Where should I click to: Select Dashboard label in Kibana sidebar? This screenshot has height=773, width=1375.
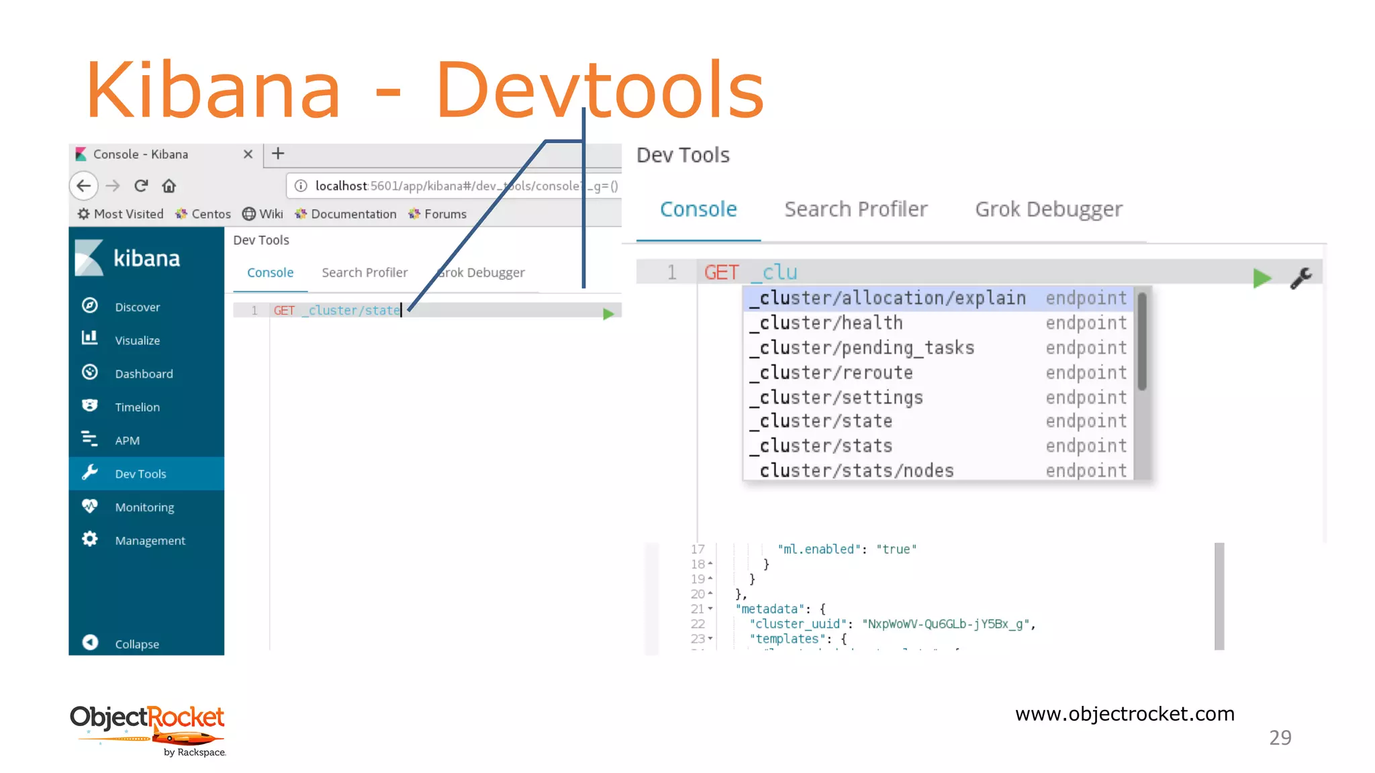tap(144, 374)
